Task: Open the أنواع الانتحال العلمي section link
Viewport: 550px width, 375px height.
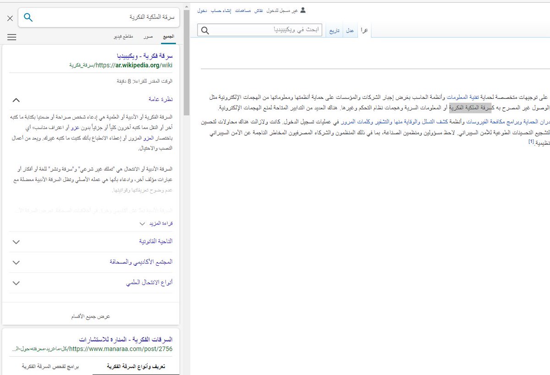Action: (149, 283)
